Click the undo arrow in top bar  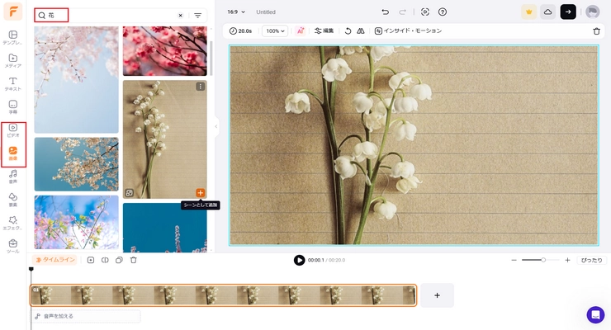(x=385, y=12)
